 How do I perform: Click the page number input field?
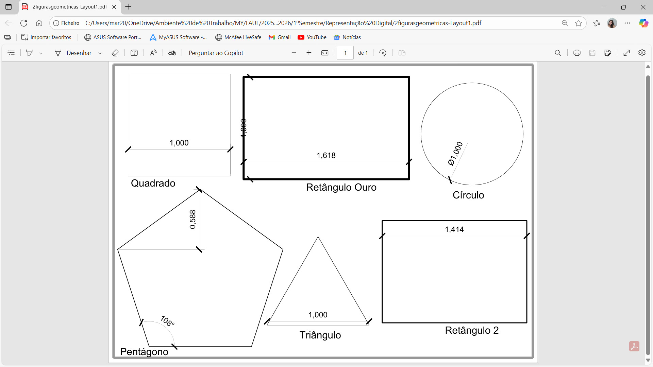point(345,53)
